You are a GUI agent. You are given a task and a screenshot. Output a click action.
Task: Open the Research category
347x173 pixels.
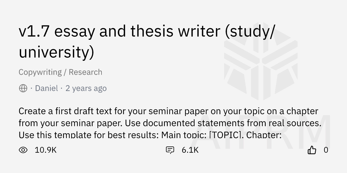[86, 72]
